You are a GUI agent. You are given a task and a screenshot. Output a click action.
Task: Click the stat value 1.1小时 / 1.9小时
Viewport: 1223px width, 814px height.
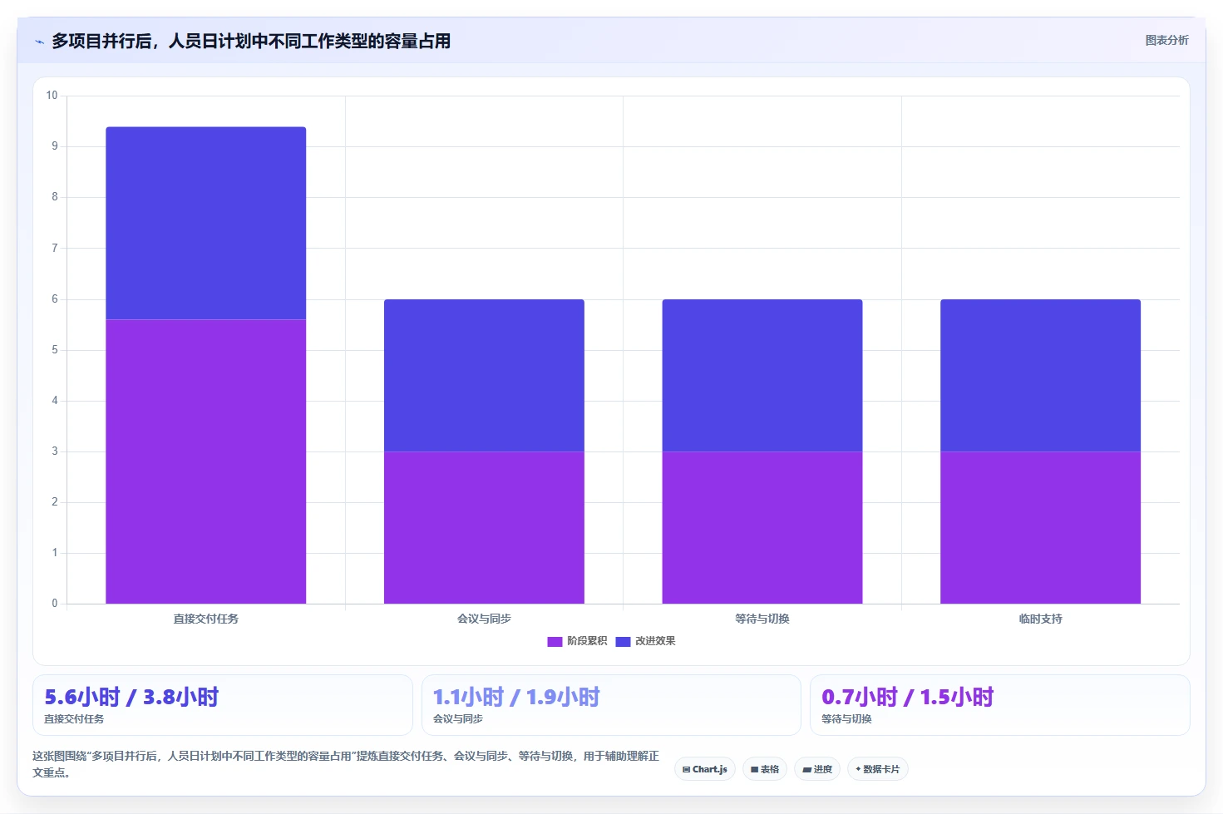point(516,697)
